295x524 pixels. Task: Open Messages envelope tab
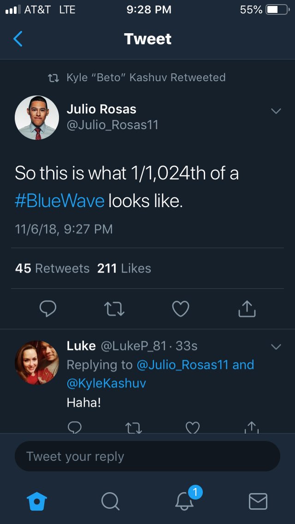click(x=258, y=501)
